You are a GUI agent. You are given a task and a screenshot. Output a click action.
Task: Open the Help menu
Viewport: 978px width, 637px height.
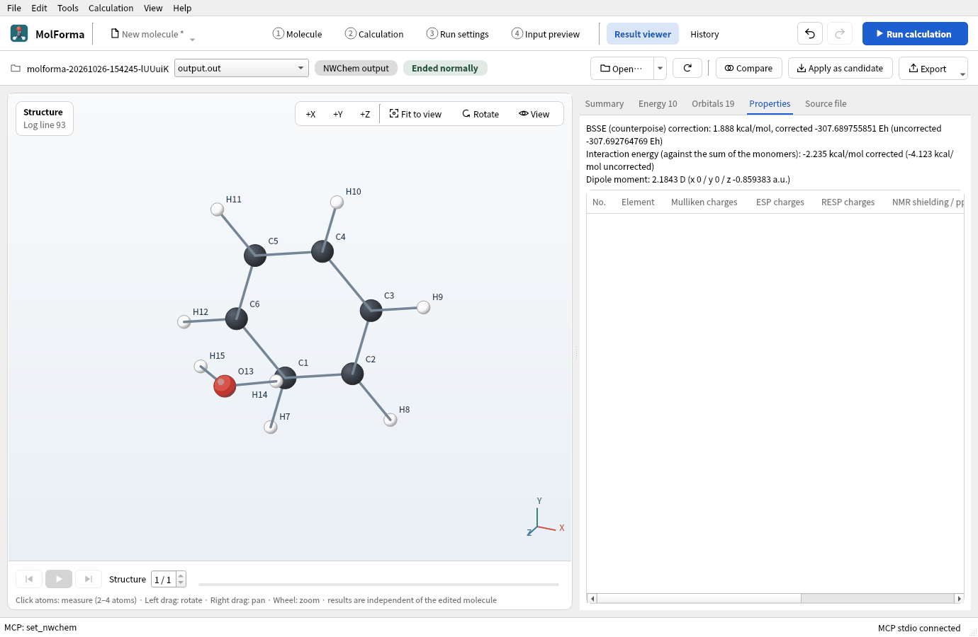pos(182,8)
